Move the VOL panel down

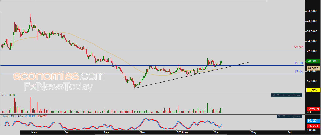point(289,95)
